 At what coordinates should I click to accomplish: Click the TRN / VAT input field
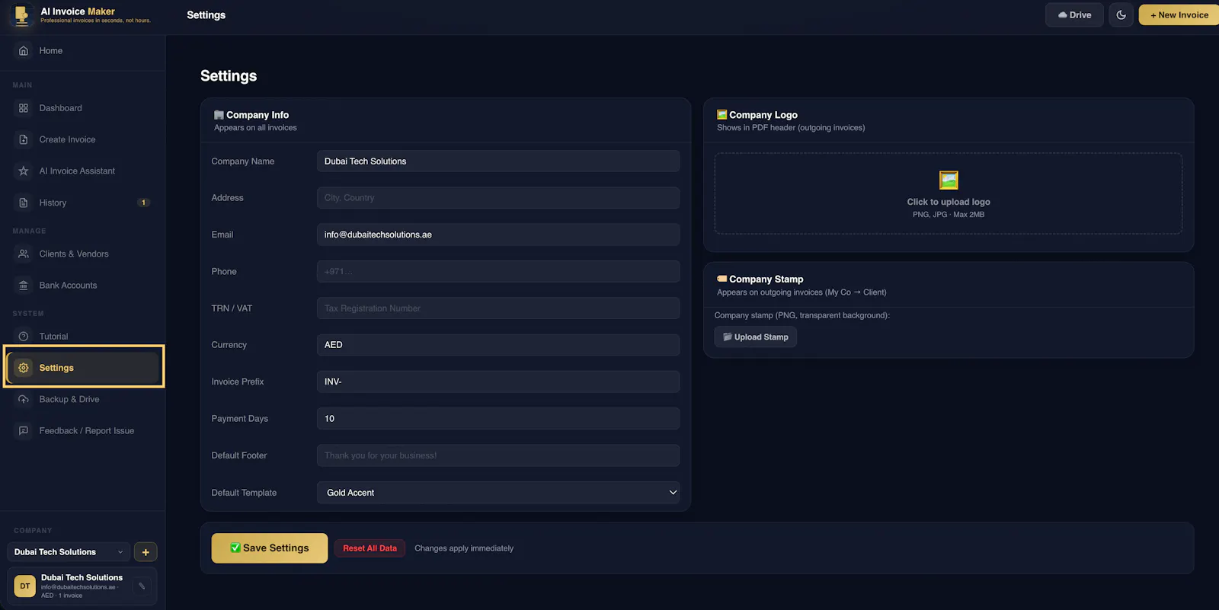tap(498, 308)
